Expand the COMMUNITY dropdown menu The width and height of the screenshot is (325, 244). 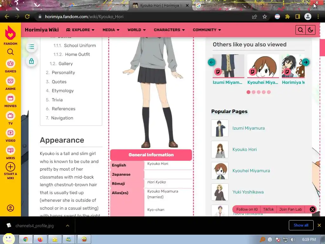coord(207,30)
